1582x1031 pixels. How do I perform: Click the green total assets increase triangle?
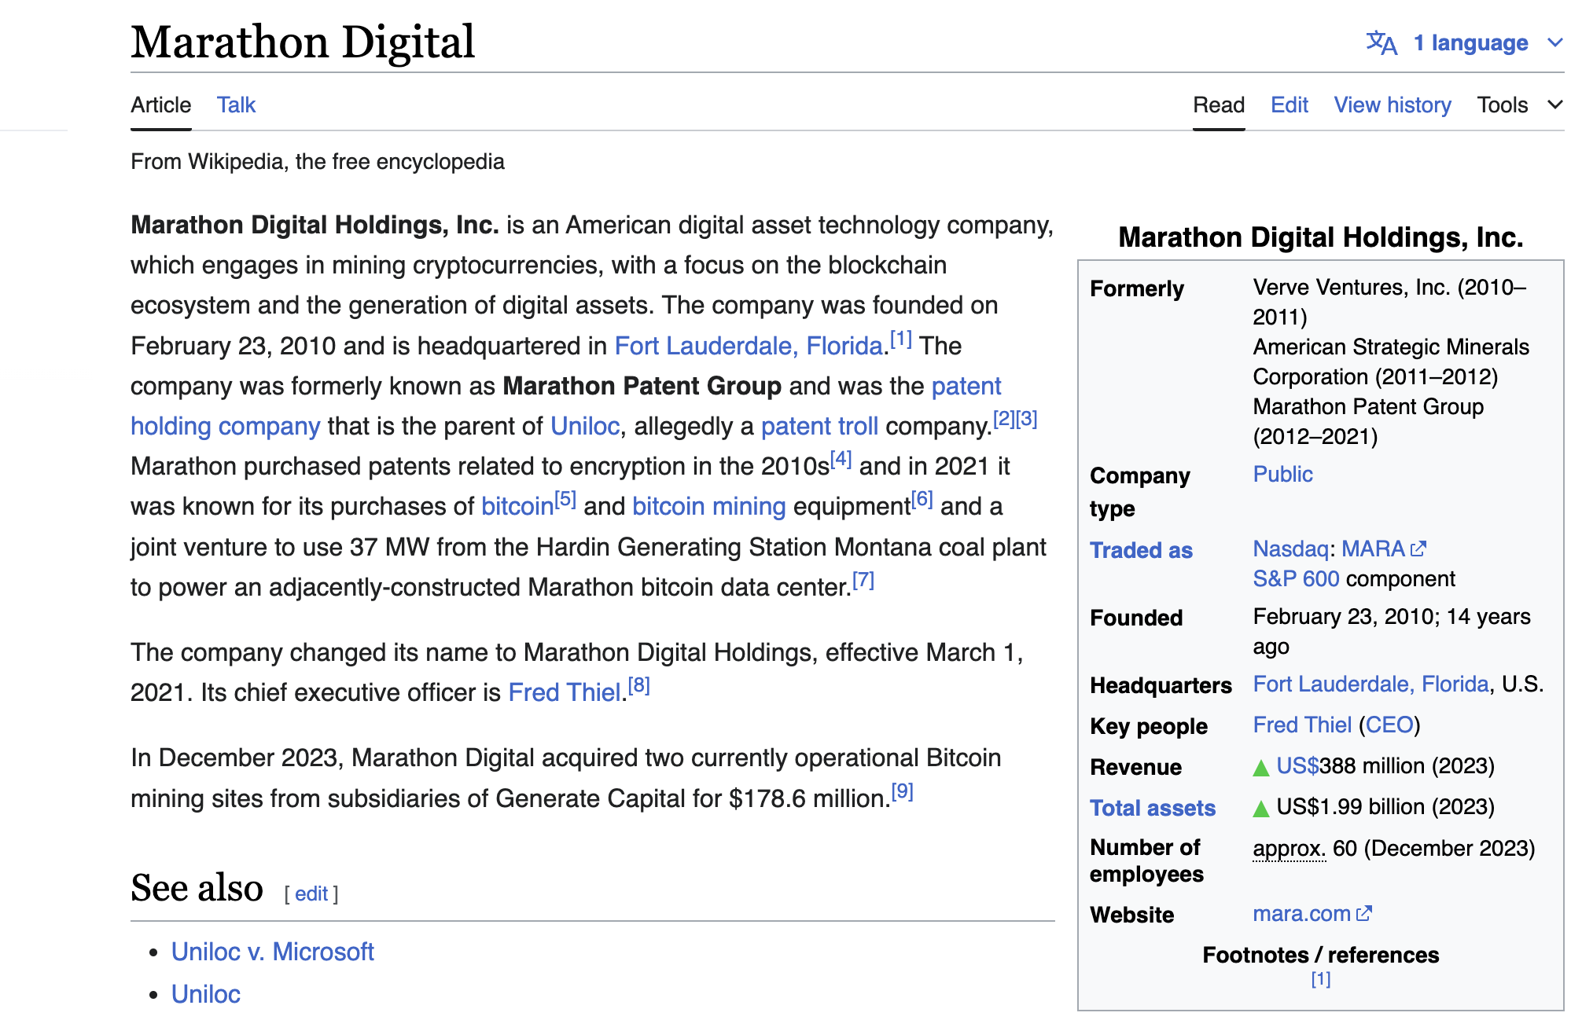[1261, 809]
